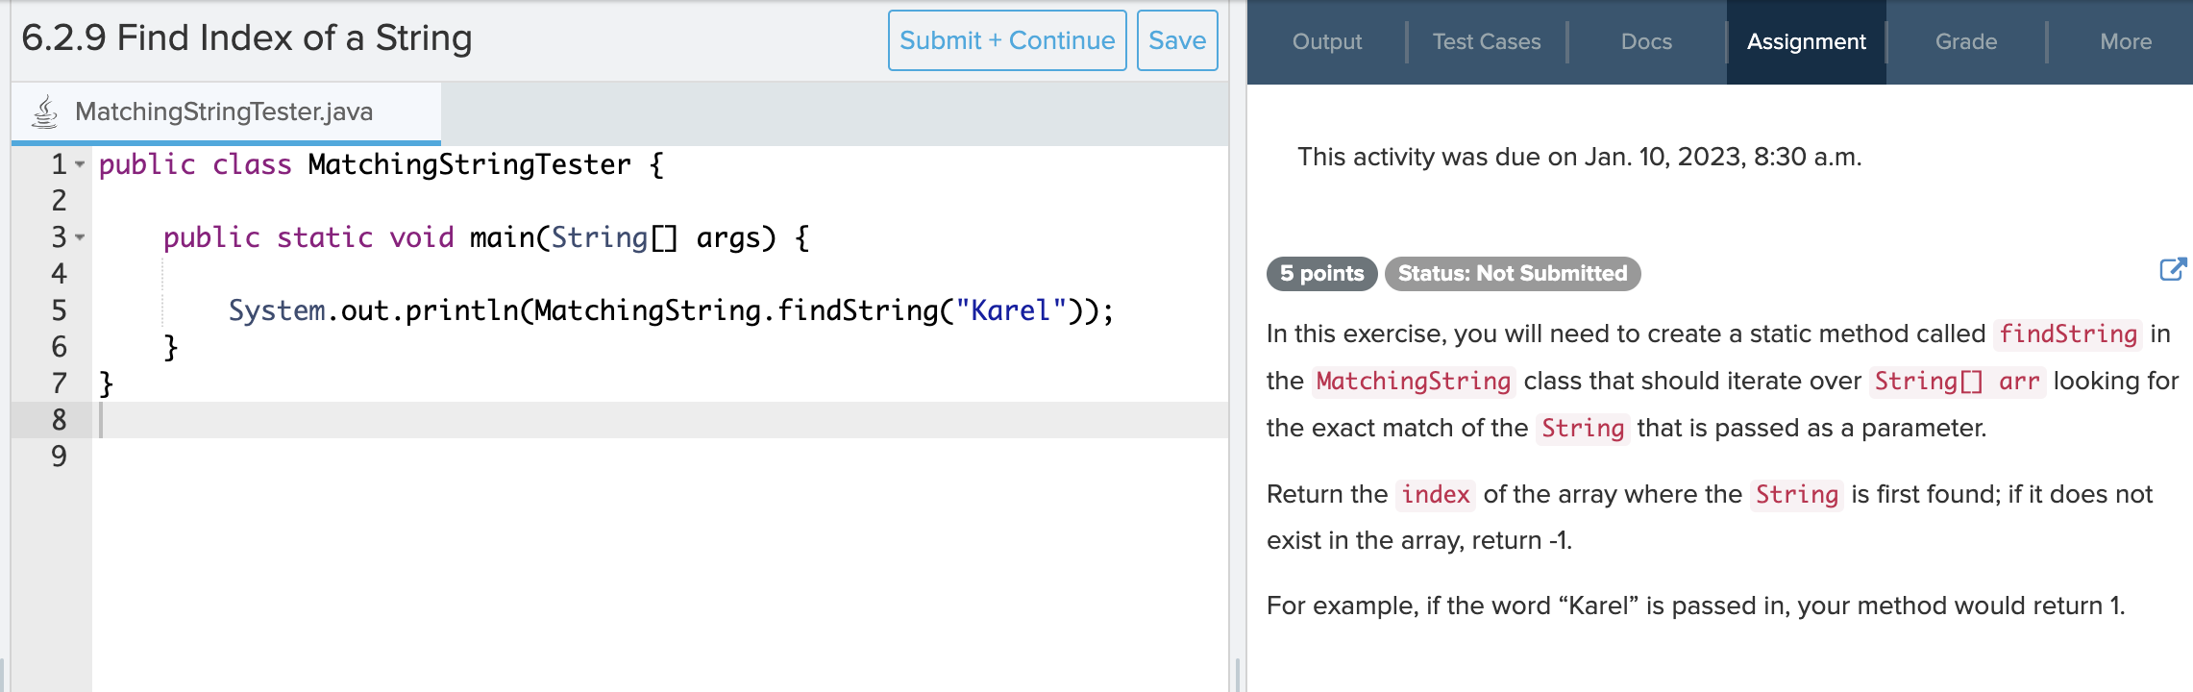Open the More tab
Screen dimensions: 2193x692
click(2126, 41)
